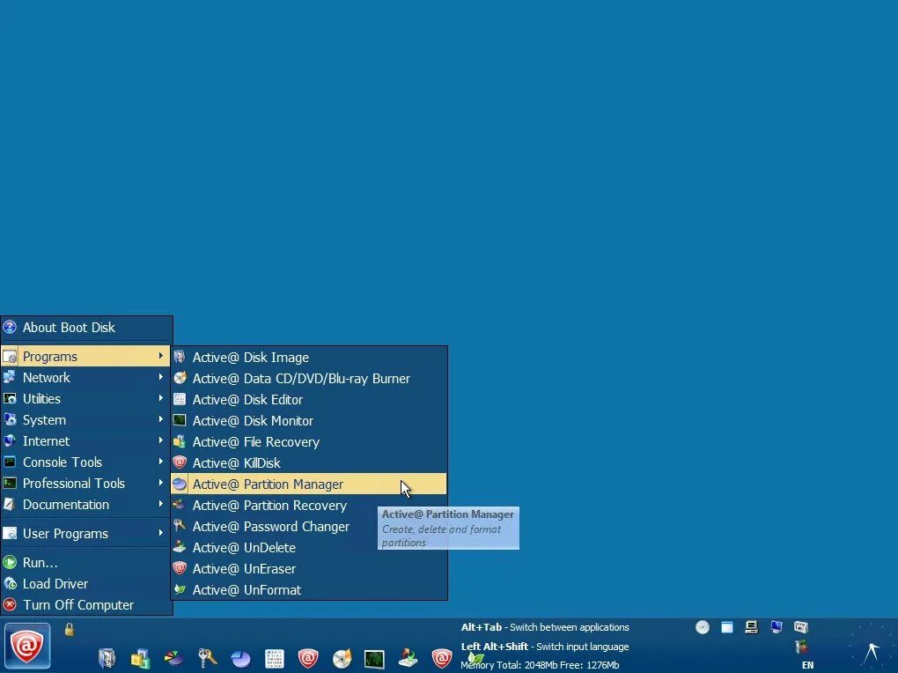
Task: Open Active@ UnFormat from Programs
Action: [309, 590]
